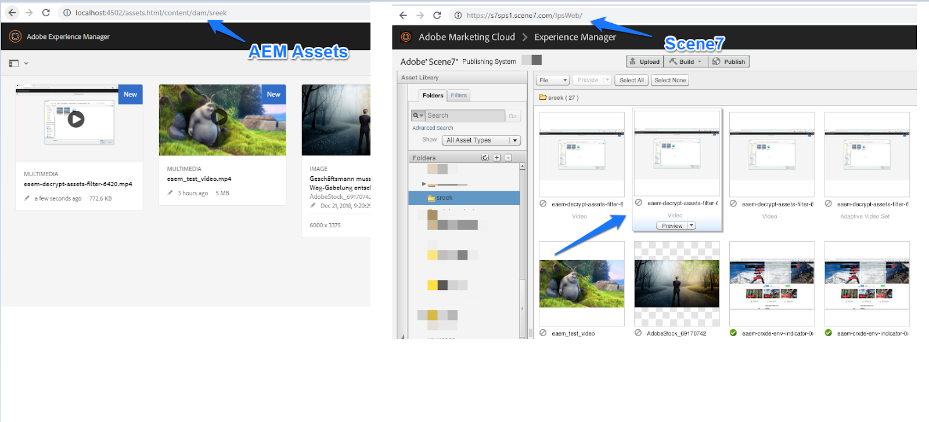Go back in the AEM Assets browser window
This screenshot has width=929, height=422.
tap(12, 12)
